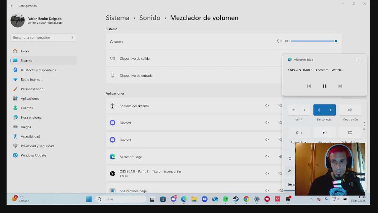Open Outlook from the taskbar

(x=215, y=199)
